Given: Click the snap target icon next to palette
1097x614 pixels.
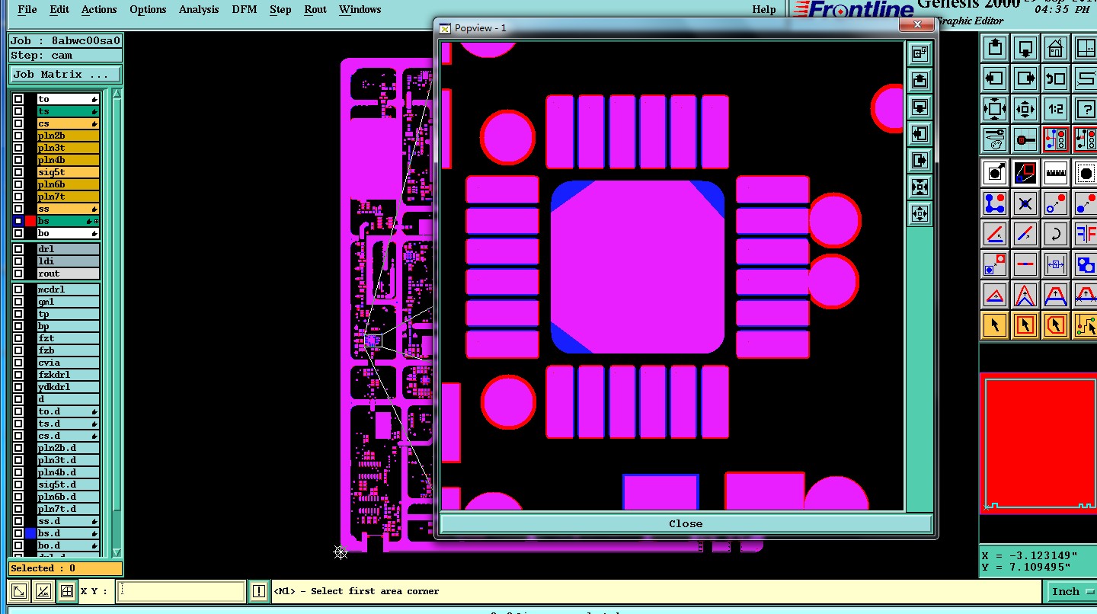Looking at the screenshot, I should tap(1025, 139).
